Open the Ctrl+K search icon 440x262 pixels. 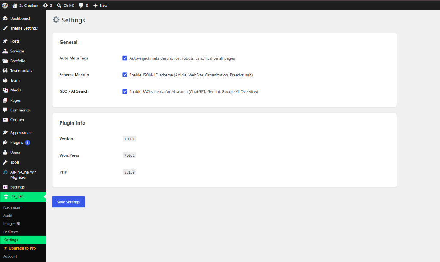click(59, 6)
